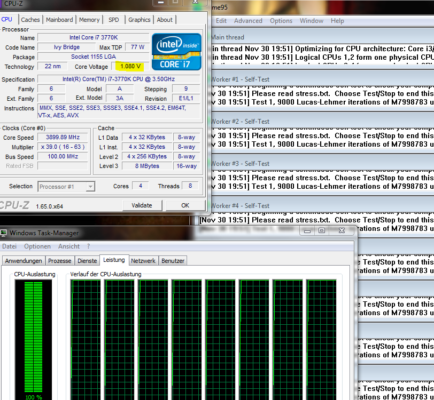Click the Cores count value 4
The width and height of the screenshot is (434, 400).
141,186
